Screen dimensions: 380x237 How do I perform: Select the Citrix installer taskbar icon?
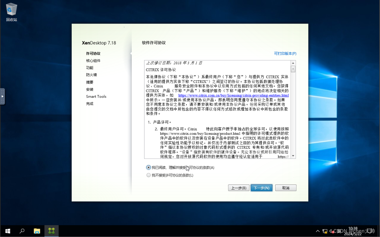(x=51, y=231)
